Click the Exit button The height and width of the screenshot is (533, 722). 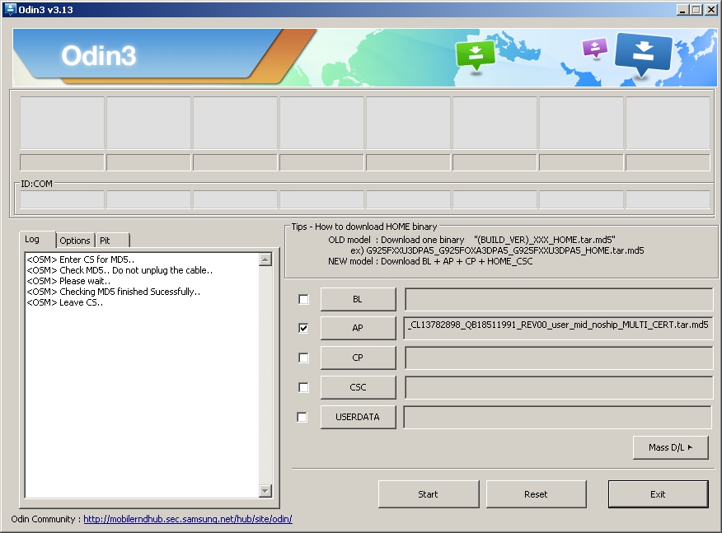click(x=658, y=494)
